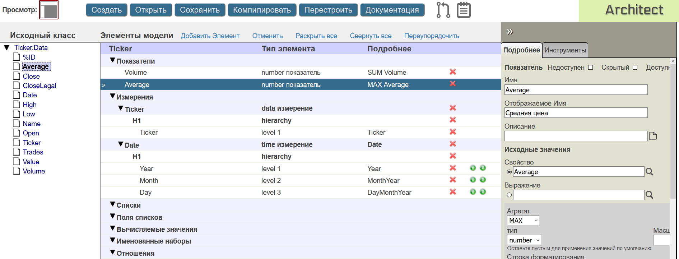
Task: Delete the Year level with its red X
Action: [x=453, y=168]
